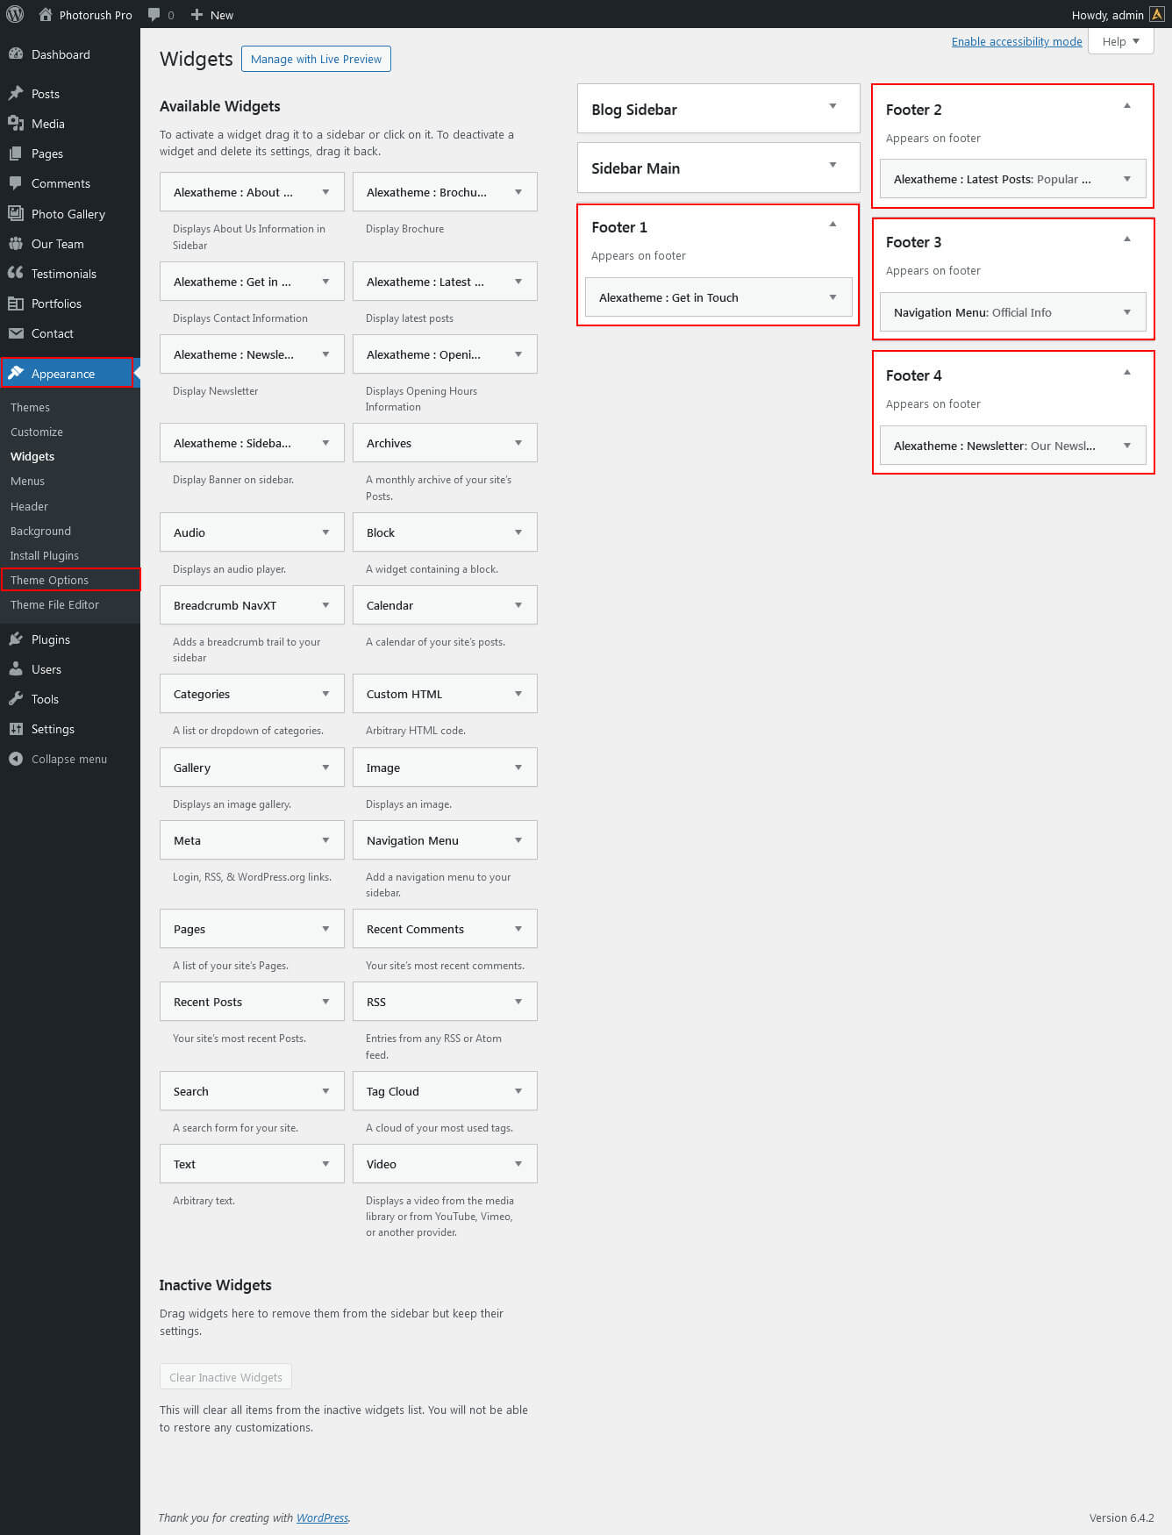This screenshot has height=1535, width=1172.
Task: Expand the Blog Sidebar widget area
Action: tap(833, 106)
